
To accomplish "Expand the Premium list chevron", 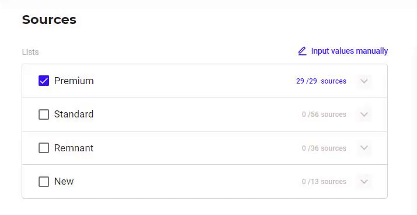I will (x=364, y=81).
